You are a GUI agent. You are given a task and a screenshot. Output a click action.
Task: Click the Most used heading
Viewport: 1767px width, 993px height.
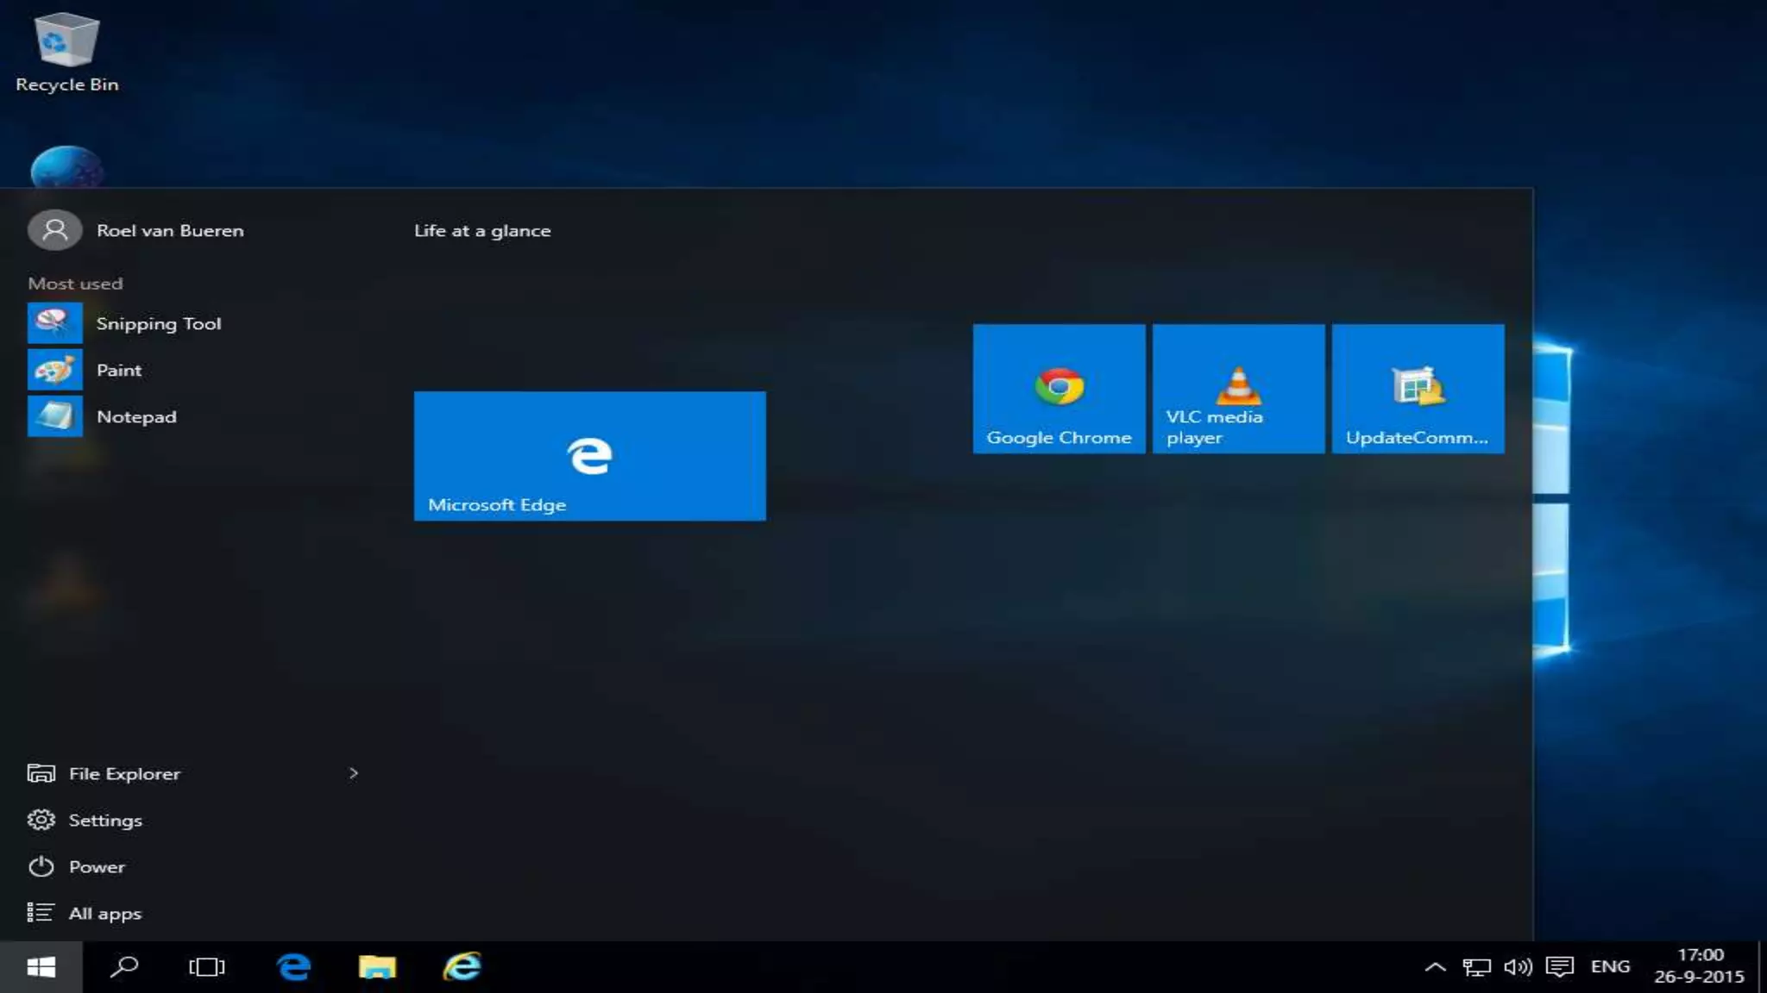[x=75, y=284]
